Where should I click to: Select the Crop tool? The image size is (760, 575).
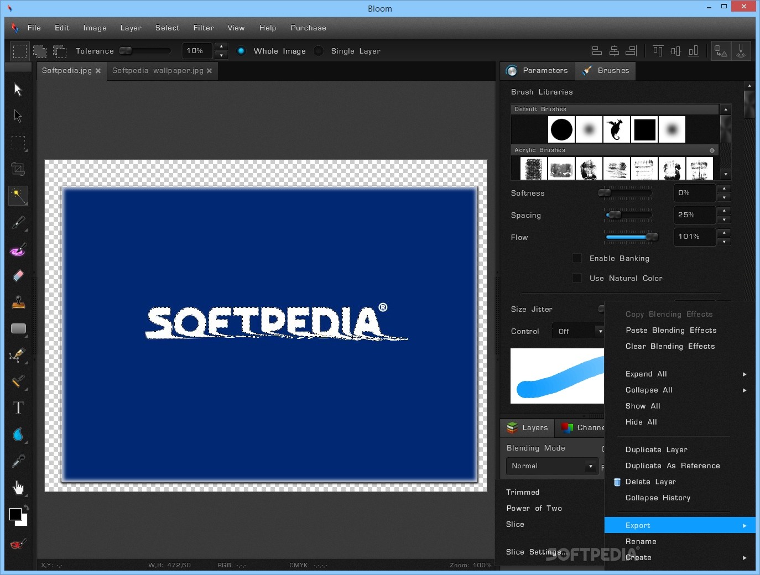18,169
